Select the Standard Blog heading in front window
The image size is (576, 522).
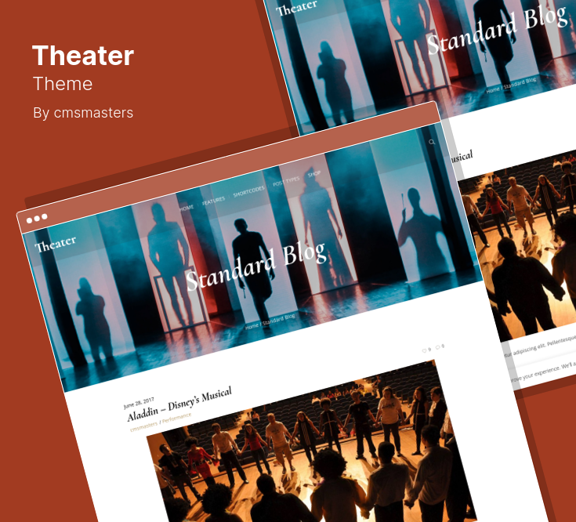[x=256, y=266]
